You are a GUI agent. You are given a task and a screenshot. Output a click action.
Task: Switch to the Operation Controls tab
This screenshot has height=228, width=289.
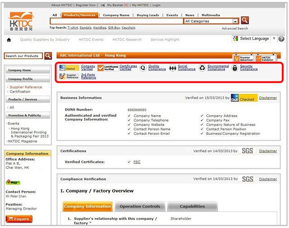click(x=140, y=206)
